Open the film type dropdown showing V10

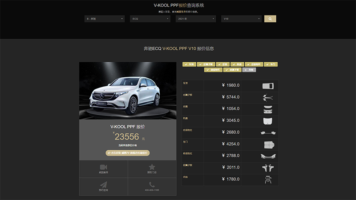click(x=241, y=19)
